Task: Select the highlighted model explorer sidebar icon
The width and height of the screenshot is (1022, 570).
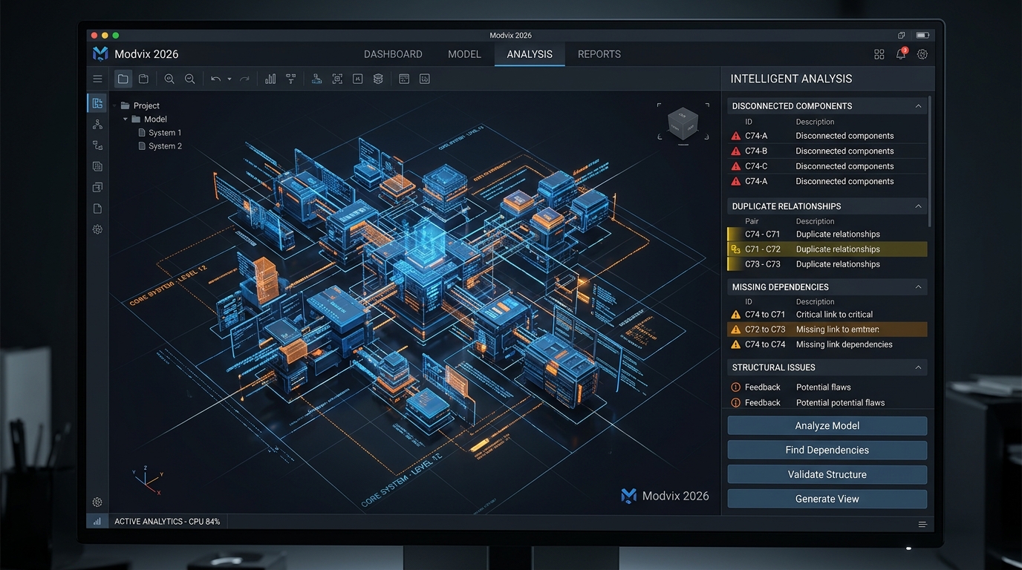Action: (97, 103)
